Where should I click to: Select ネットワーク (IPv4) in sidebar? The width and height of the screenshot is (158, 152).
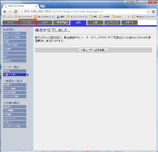(x=15, y=33)
